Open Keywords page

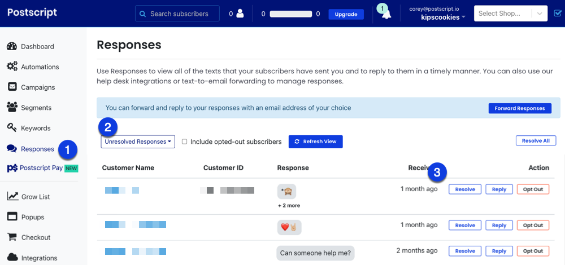tap(36, 129)
